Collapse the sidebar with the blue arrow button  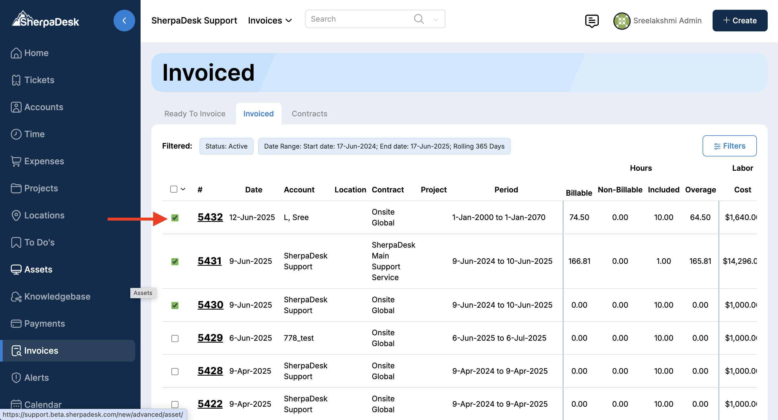(124, 21)
